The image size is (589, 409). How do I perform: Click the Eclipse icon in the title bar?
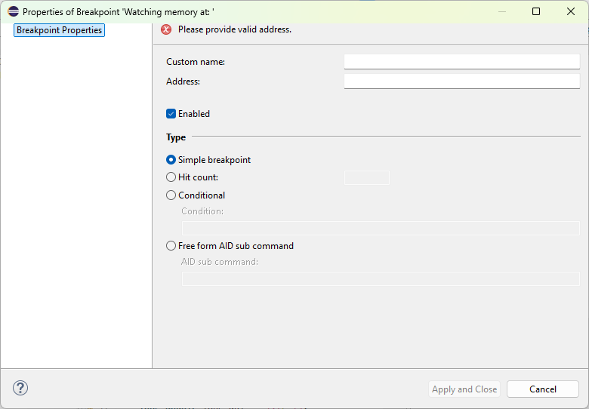(x=13, y=11)
